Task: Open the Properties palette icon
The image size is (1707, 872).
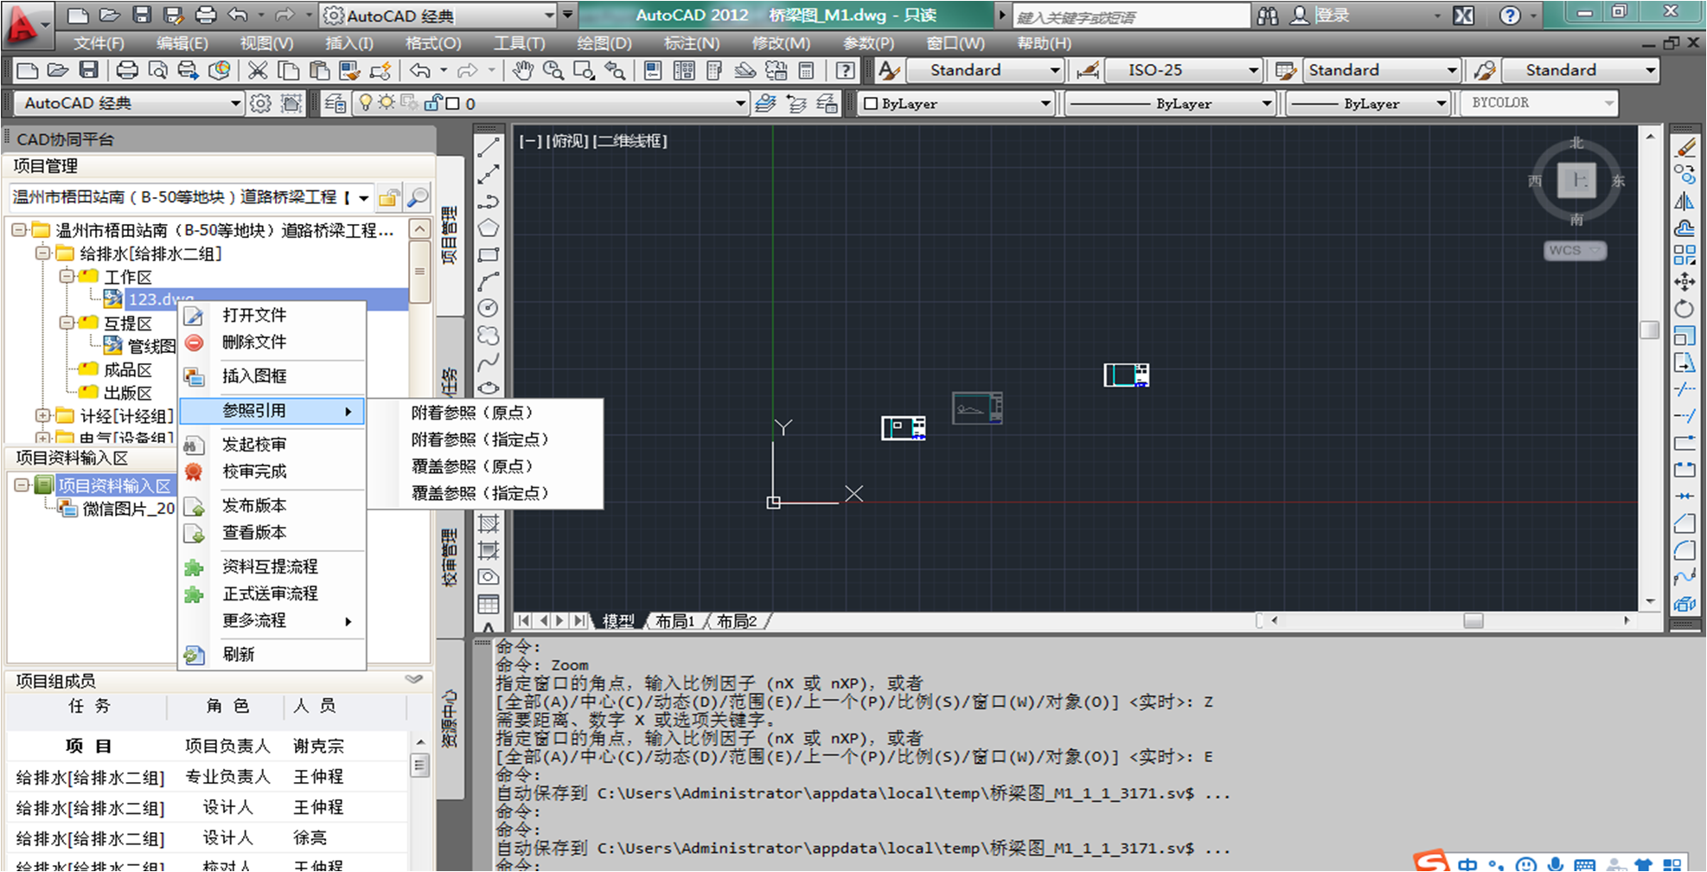Action: click(x=653, y=71)
